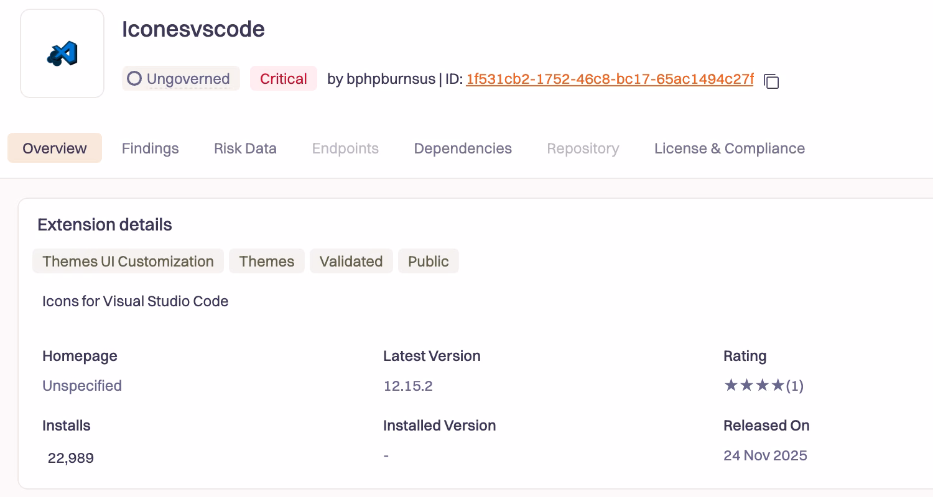This screenshot has width=933, height=497.
Task: Click the Unspecified homepage value
Action: pyautogui.click(x=82, y=386)
